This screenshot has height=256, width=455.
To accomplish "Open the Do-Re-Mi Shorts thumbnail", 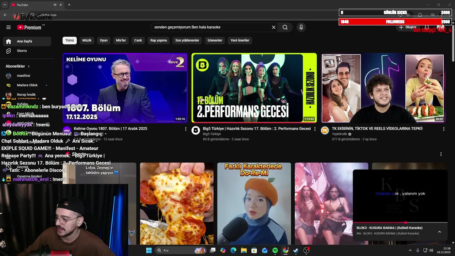I will 254,203.
